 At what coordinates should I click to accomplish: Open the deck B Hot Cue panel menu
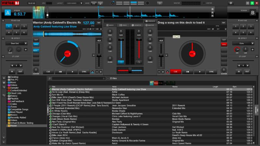257,20
